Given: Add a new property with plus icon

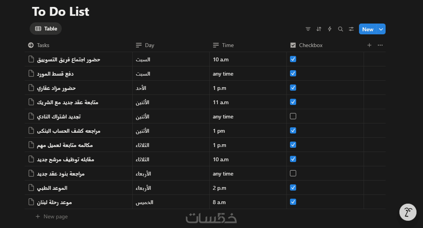Looking at the screenshot, I should click(x=369, y=45).
